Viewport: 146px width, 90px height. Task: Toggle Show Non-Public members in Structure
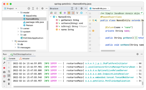point(73,13)
